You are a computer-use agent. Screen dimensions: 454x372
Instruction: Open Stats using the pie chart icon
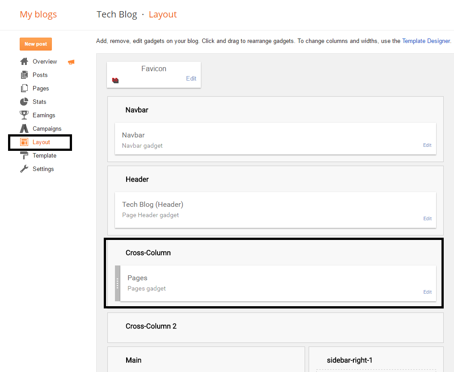[x=24, y=102]
